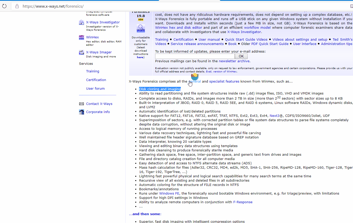The image size is (353, 223).
Task: Open the User interface link
Action: (305, 44)
